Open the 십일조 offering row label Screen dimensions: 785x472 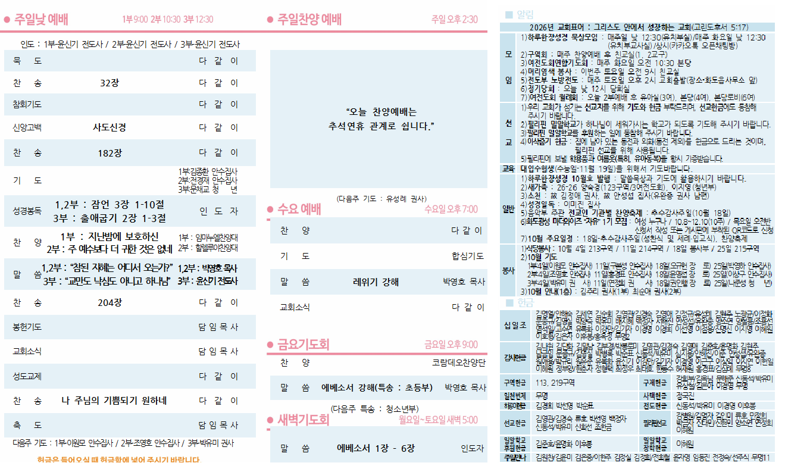tap(515, 324)
